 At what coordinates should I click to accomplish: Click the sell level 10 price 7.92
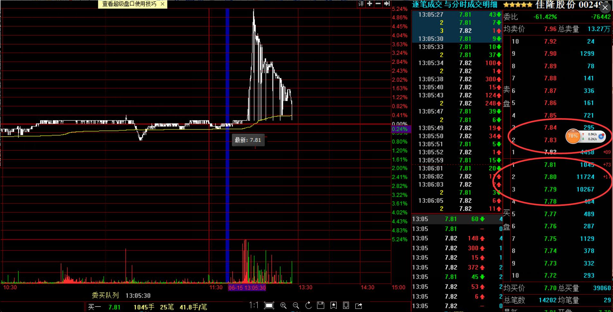pos(550,41)
